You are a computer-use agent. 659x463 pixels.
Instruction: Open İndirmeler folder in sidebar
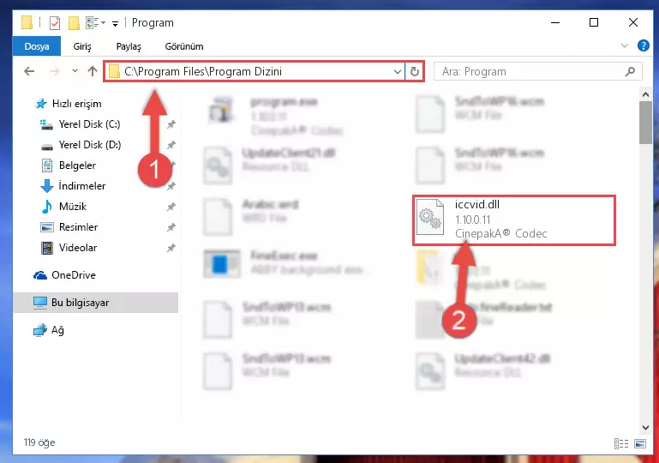(82, 186)
